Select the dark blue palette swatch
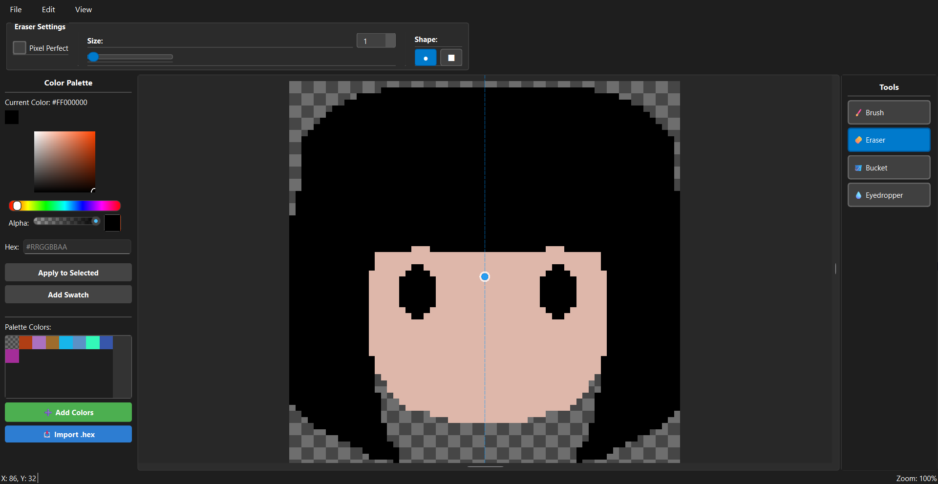 (x=106, y=342)
